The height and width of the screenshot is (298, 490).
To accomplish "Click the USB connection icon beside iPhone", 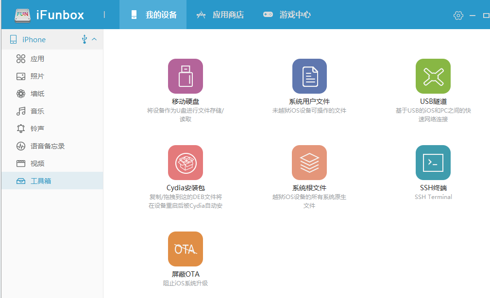I will pos(84,39).
